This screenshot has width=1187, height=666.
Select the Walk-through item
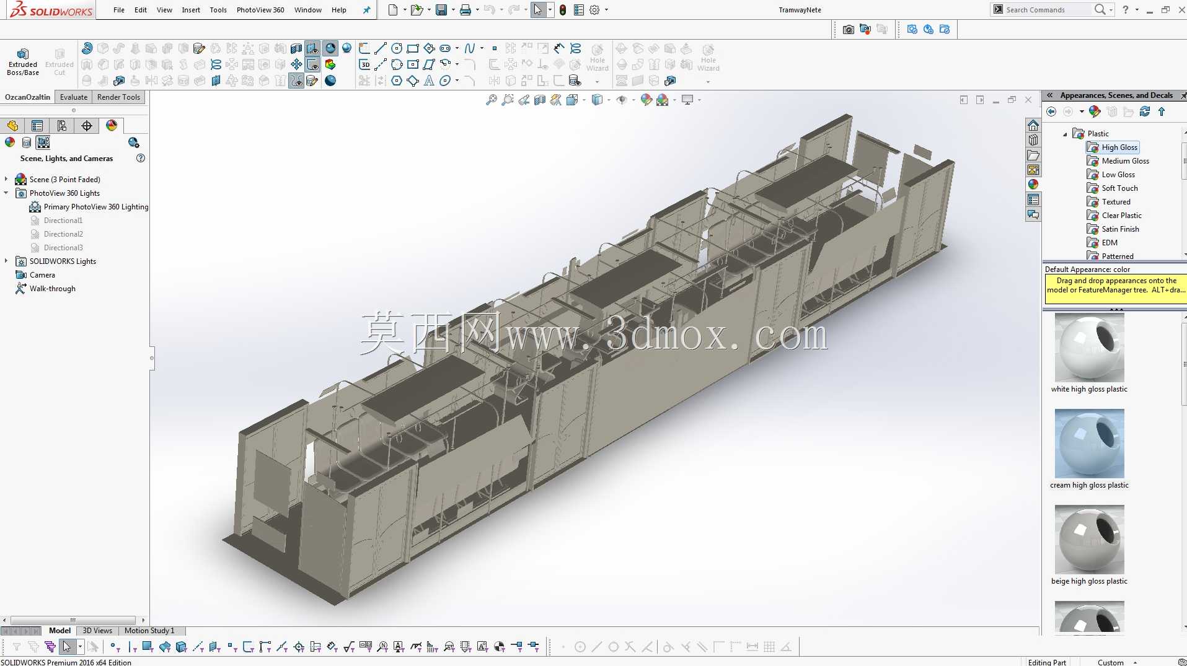[x=45, y=289]
